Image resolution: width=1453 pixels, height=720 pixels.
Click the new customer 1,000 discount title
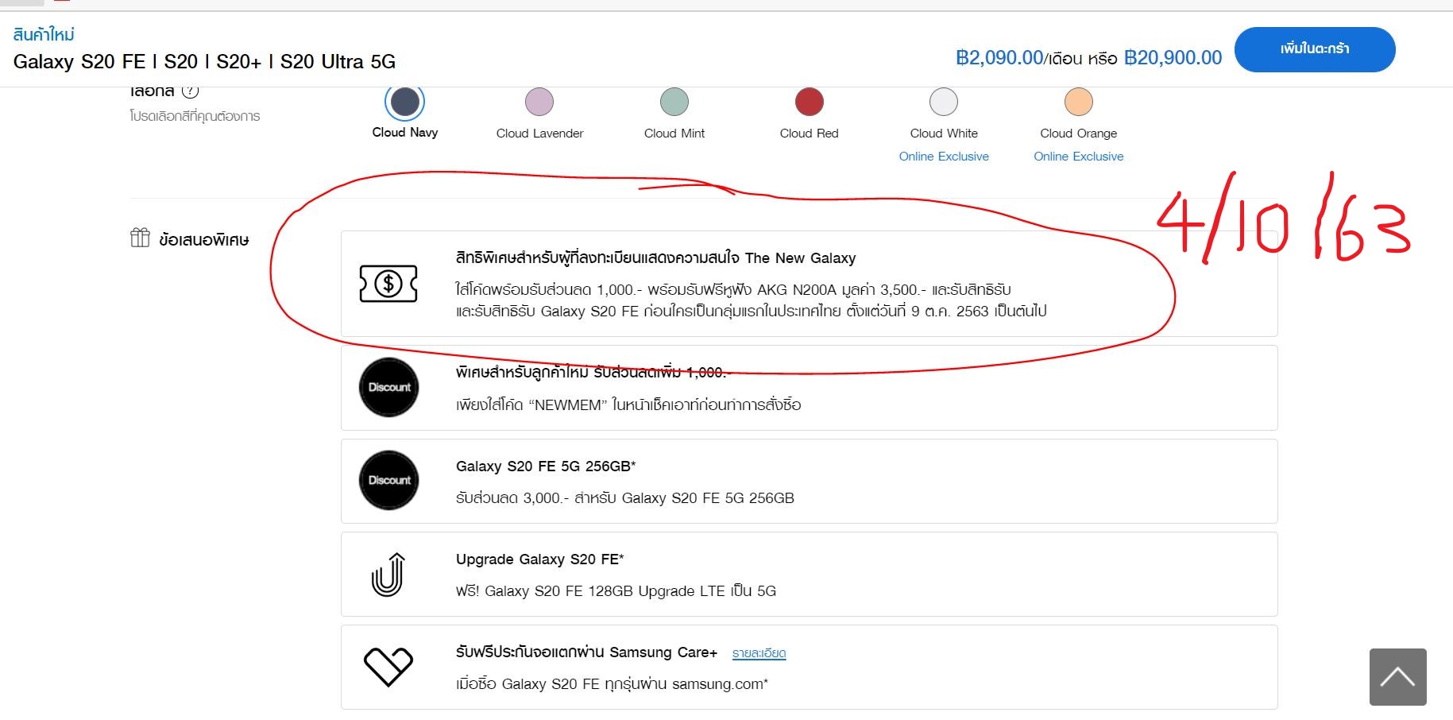pyautogui.click(x=592, y=372)
